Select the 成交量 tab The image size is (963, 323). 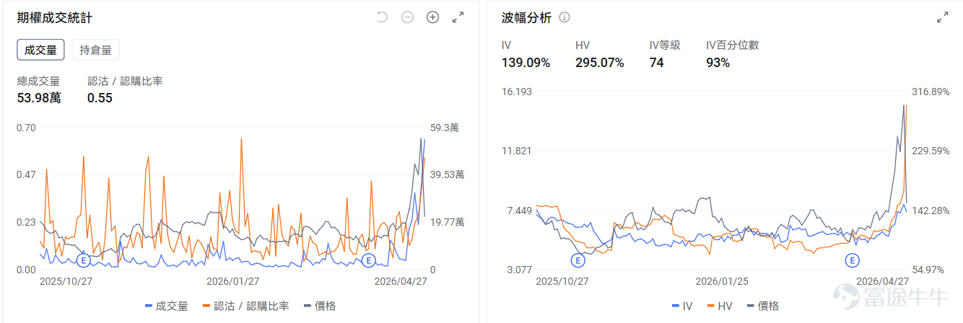pyautogui.click(x=41, y=50)
